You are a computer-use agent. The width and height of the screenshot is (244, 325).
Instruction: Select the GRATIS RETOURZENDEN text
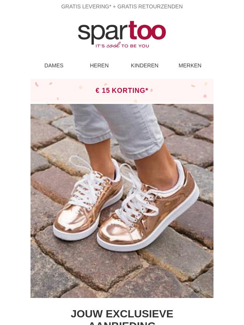point(150,6)
